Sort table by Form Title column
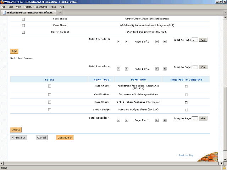This screenshot has height=170, width=227. pyautogui.click(x=138, y=80)
